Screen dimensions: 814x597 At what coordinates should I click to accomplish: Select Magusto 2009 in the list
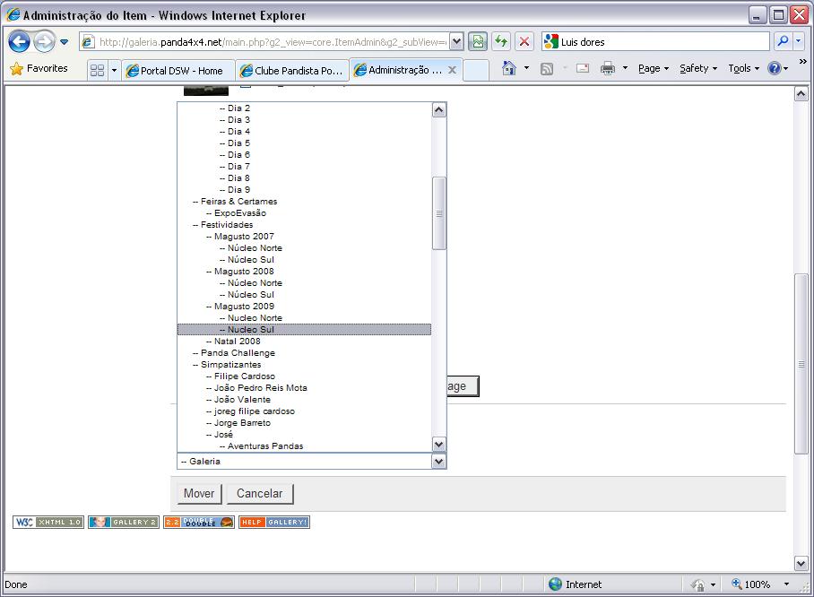tap(304, 306)
